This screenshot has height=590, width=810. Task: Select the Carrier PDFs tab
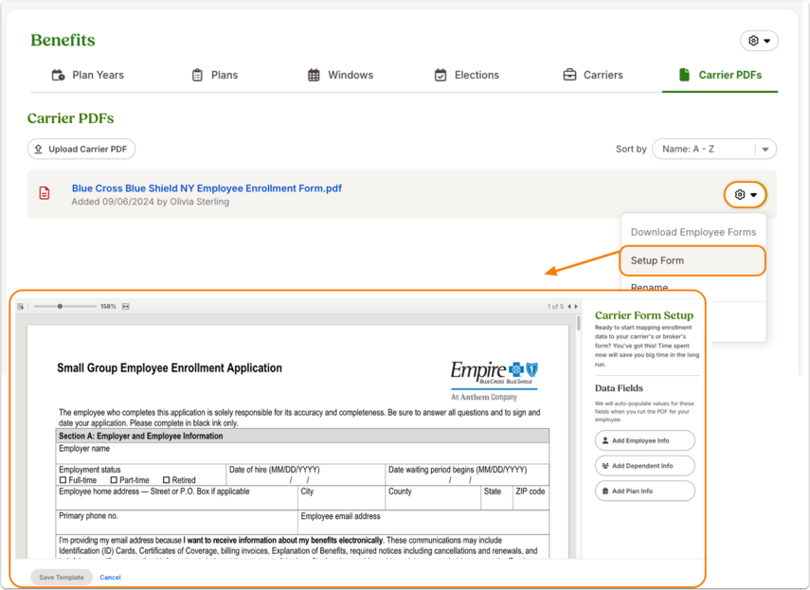[x=720, y=75]
